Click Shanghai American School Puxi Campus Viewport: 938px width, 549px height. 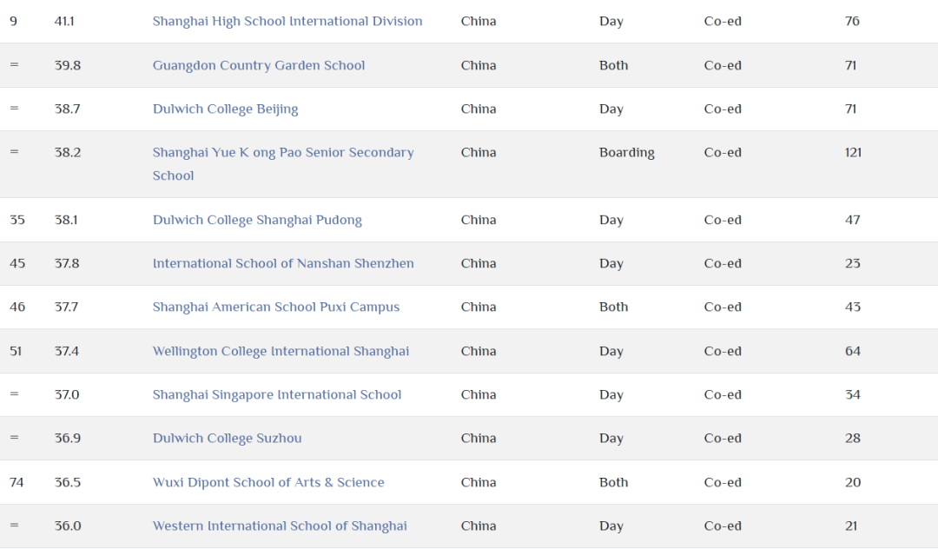pos(276,307)
